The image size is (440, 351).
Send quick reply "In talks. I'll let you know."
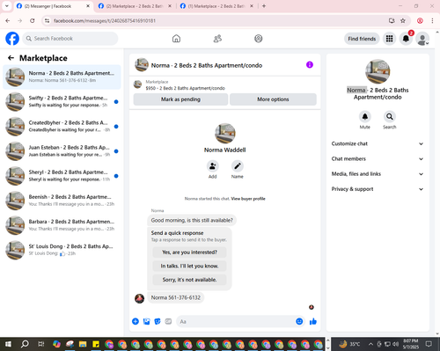pos(189,266)
